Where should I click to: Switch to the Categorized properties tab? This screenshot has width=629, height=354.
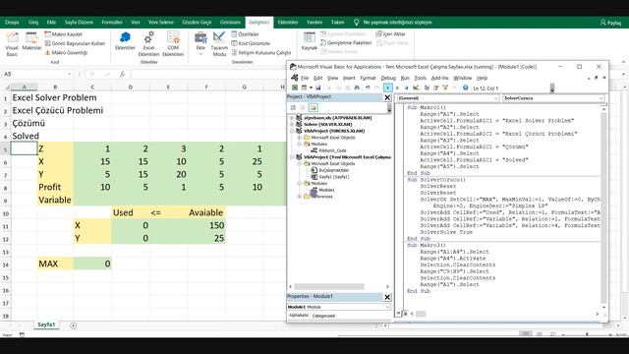tap(323, 316)
